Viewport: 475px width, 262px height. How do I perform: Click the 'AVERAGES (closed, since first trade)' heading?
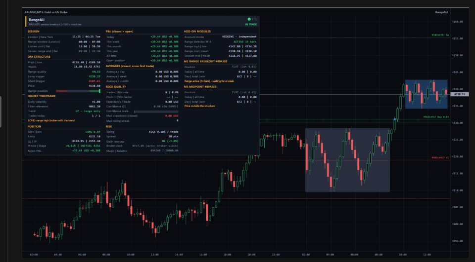(x=130, y=66)
